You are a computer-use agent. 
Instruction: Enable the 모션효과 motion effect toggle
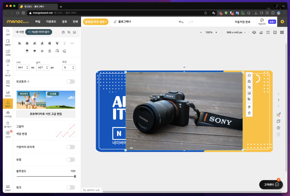(71, 82)
